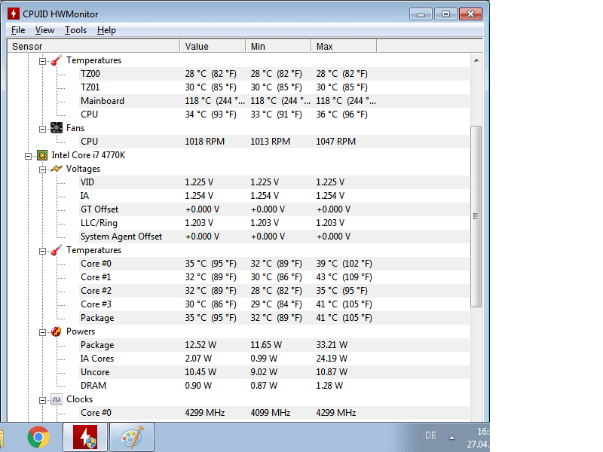Click the taskbar clock
Screen dimensions: 603x452
click(x=479, y=438)
